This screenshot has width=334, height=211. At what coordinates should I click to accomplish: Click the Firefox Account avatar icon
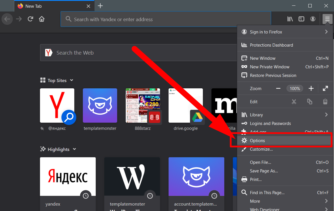tap(313, 19)
